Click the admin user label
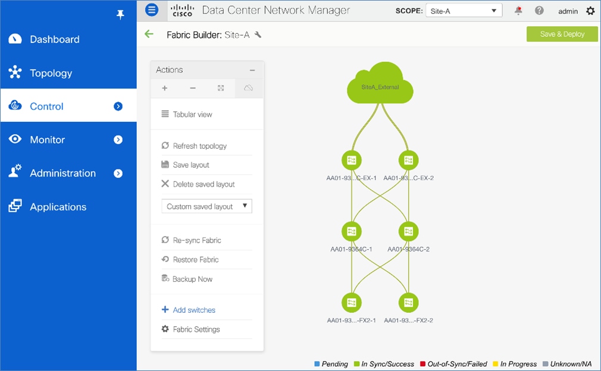This screenshot has height=371, width=601. 568,11
